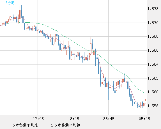Click the 1.562 price axis label

pos(153,78)
